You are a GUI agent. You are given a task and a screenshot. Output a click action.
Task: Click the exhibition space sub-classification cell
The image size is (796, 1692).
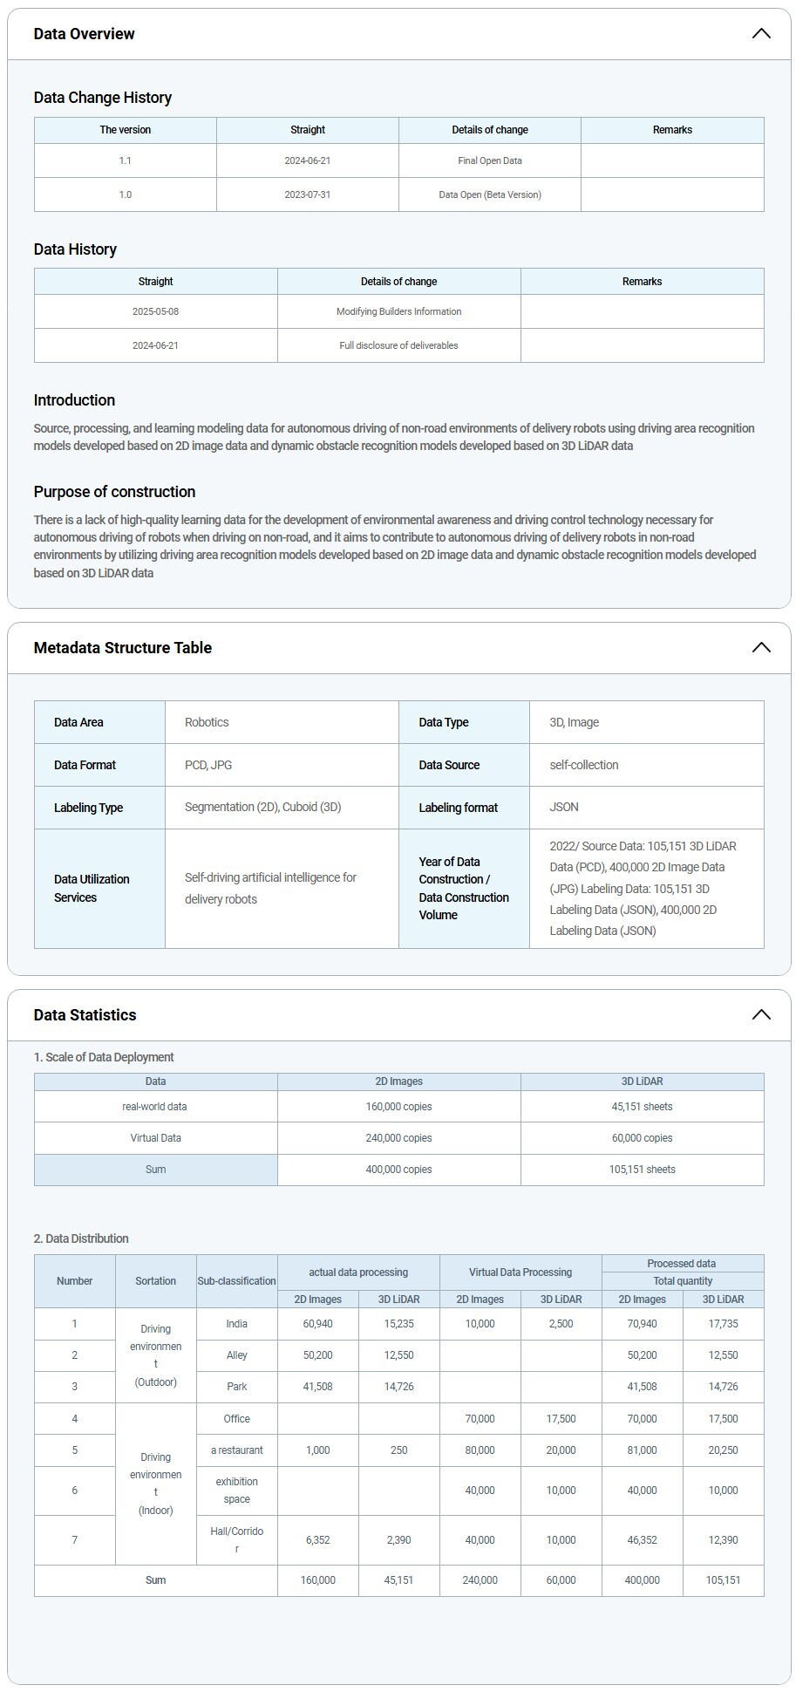click(236, 1490)
